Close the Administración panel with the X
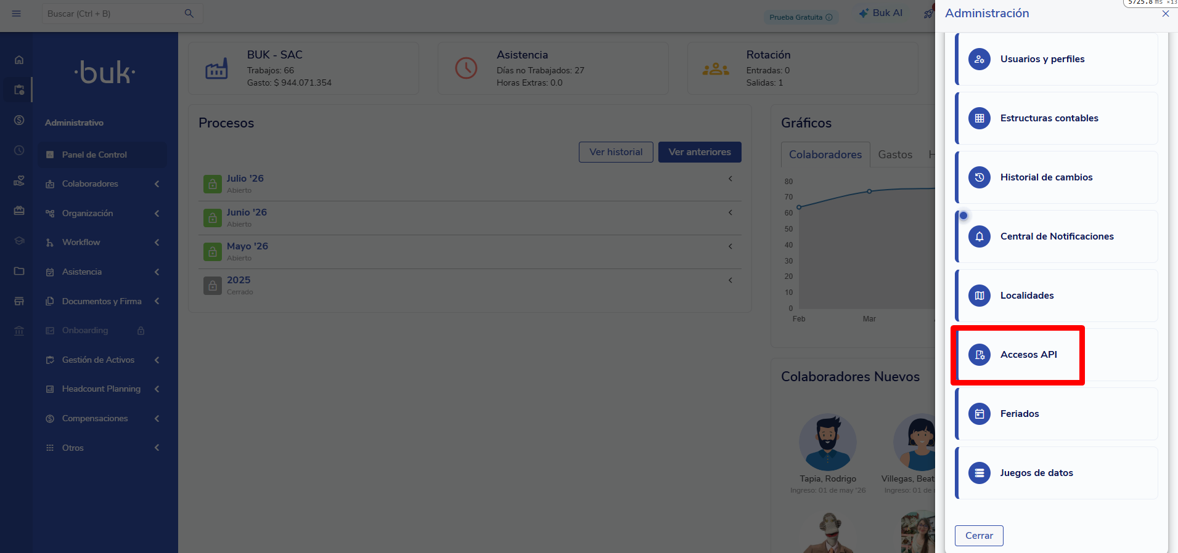This screenshot has width=1178, height=553. 1166,14
